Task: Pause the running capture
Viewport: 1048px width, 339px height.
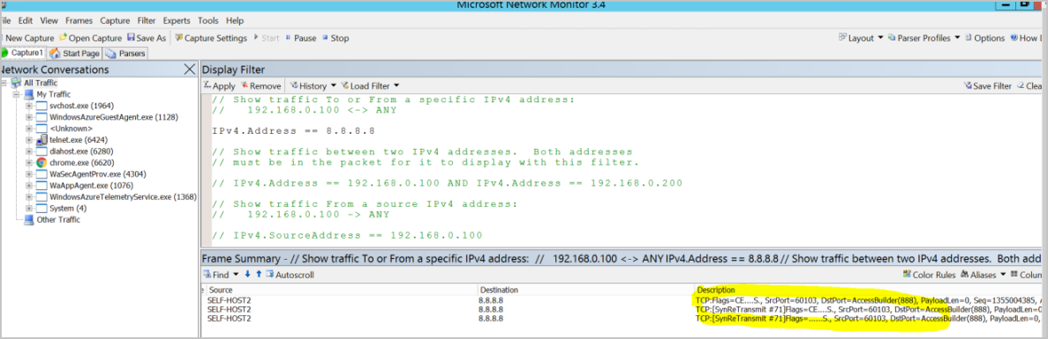Action: [301, 38]
